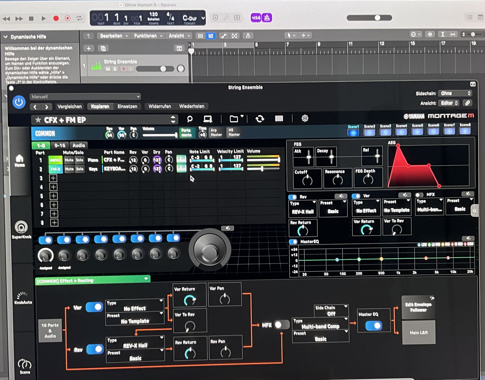This screenshot has height=380, width=485.
Task: Open the search magnifier in Montage M
Action: [x=190, y=119]
